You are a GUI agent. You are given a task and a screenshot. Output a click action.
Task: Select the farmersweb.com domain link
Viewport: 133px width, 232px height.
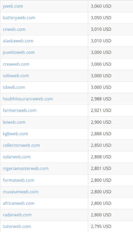(x=19, y=111)
